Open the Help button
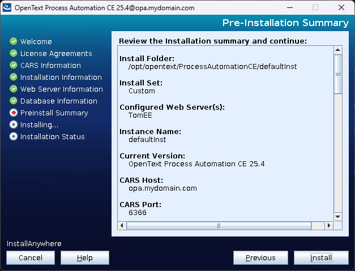 (85, 257)
